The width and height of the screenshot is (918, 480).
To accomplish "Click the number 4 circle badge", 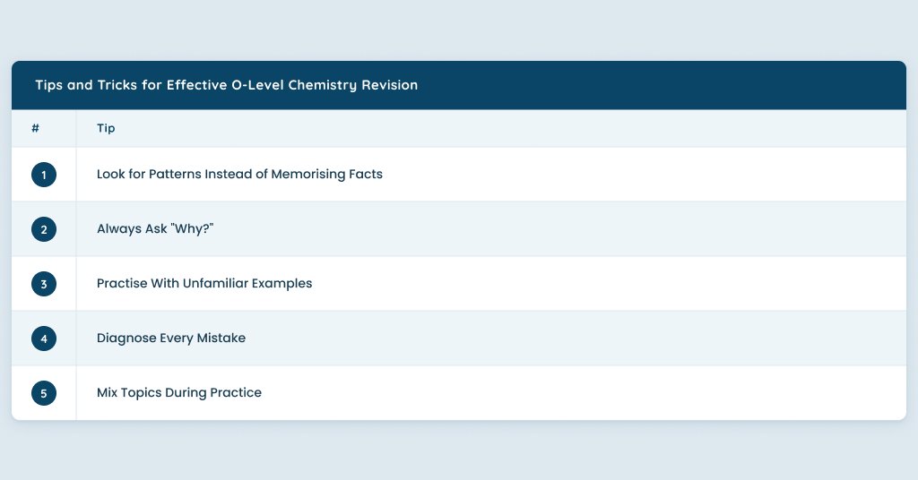I will pos(44,339).
